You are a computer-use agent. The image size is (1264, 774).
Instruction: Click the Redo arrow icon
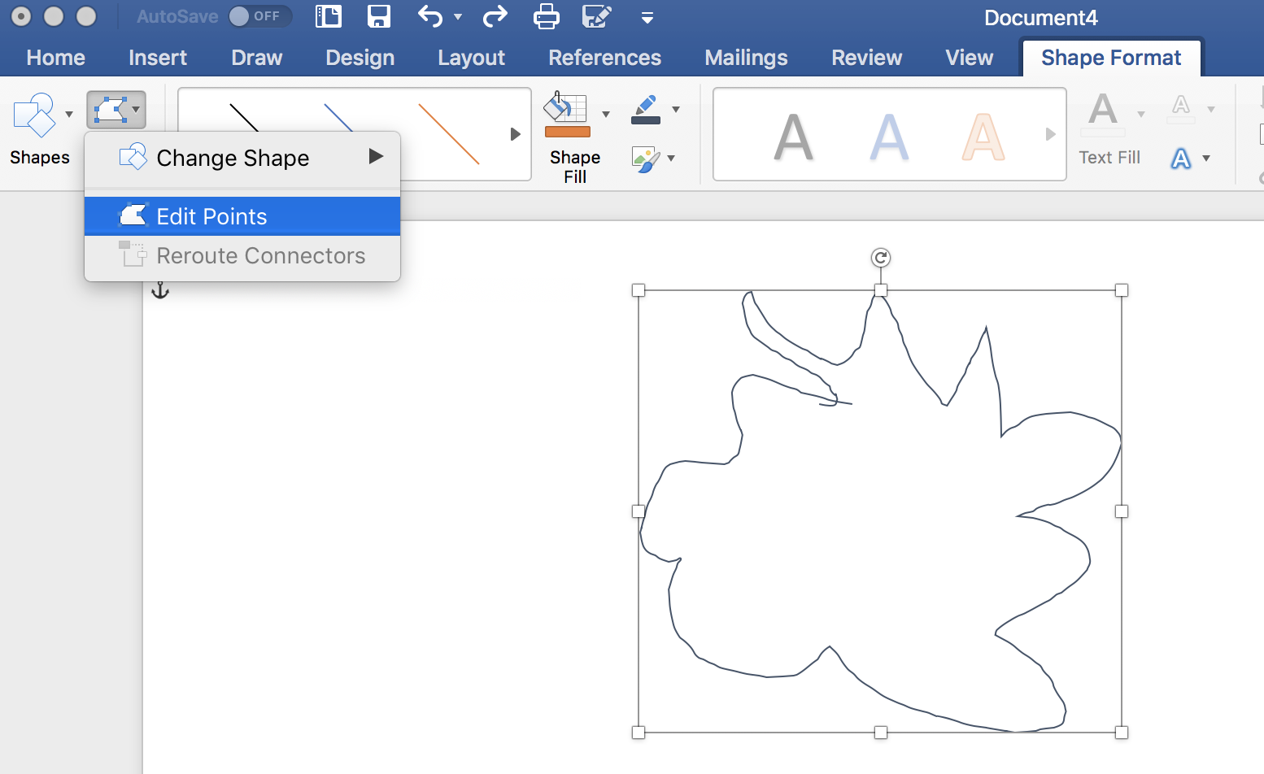pos(495,16)
